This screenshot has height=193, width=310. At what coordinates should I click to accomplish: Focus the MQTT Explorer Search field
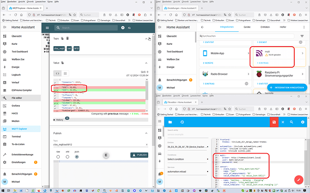86,28
